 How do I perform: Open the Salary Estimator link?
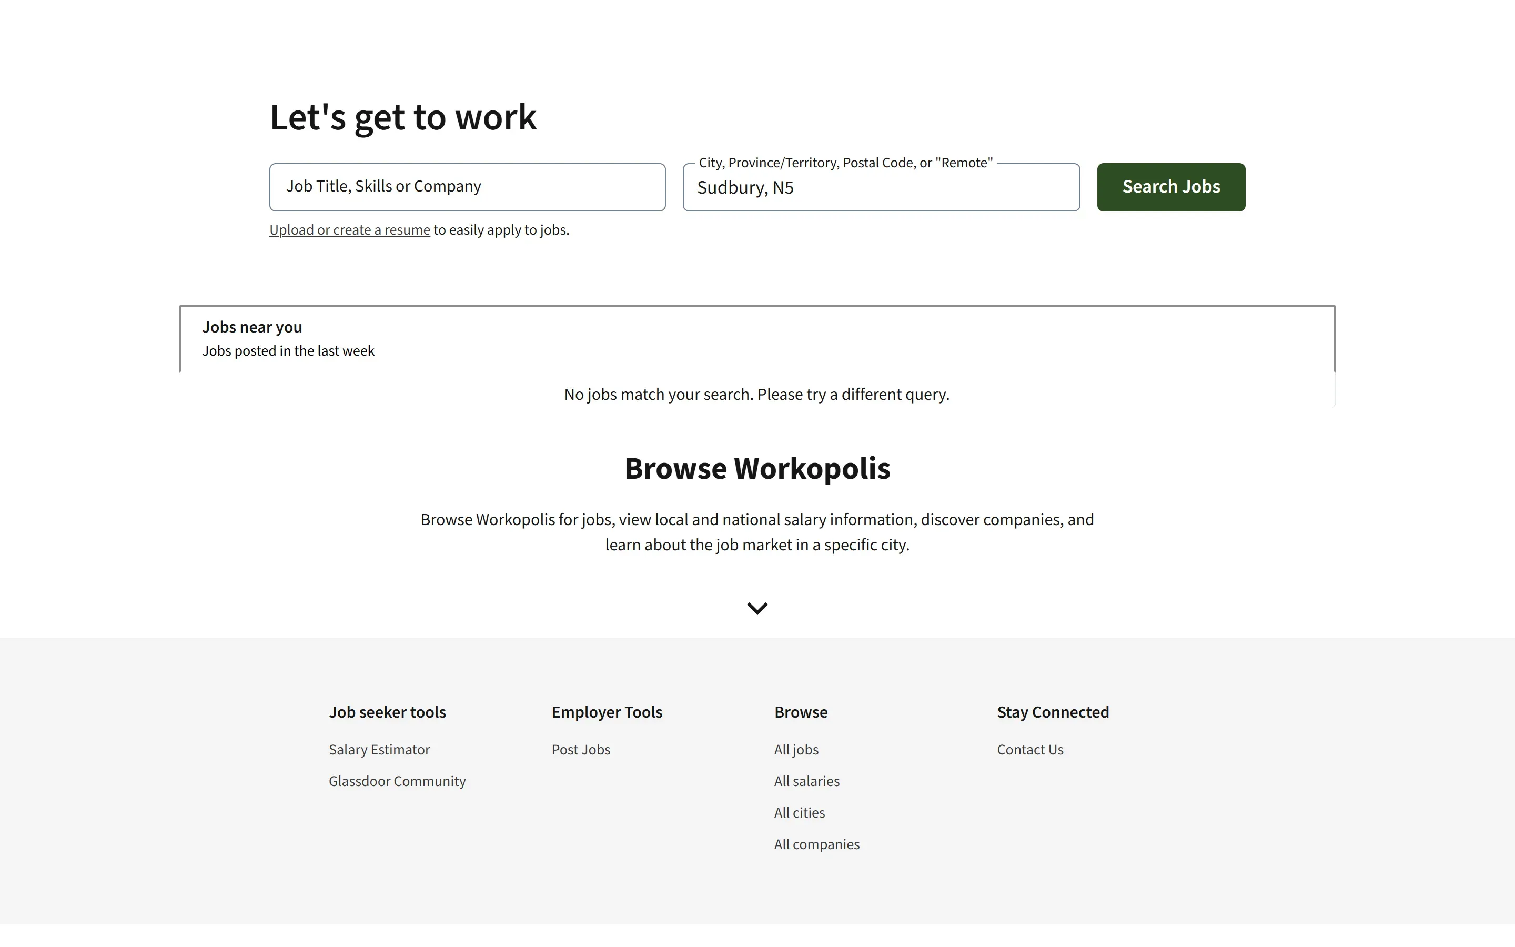point(379,750)
